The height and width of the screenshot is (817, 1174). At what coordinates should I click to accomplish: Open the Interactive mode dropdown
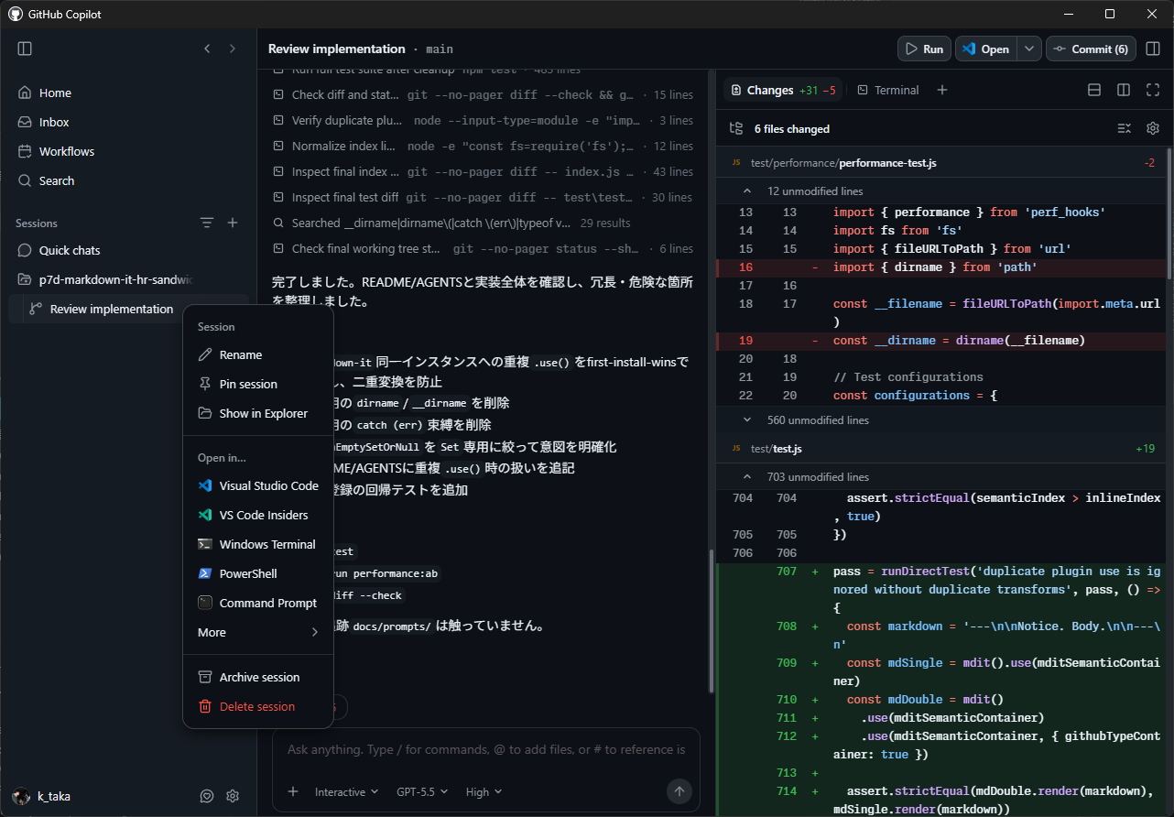[346, 791]
